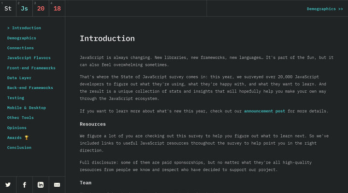The width and height of the screenshot is (348, 193).
Task: Click the '18' logo tile
Action: tap(57, 8)
